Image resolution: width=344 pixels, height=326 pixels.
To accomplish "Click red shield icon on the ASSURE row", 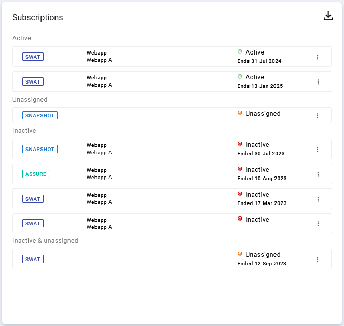I will (240, 169).
